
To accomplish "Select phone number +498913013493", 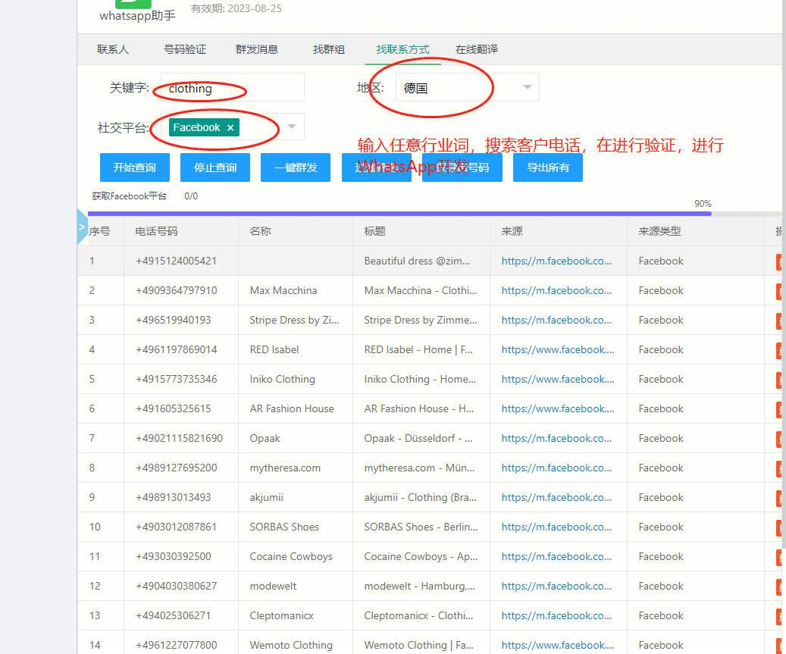I will pyautogui.click(x=173, y=498).
